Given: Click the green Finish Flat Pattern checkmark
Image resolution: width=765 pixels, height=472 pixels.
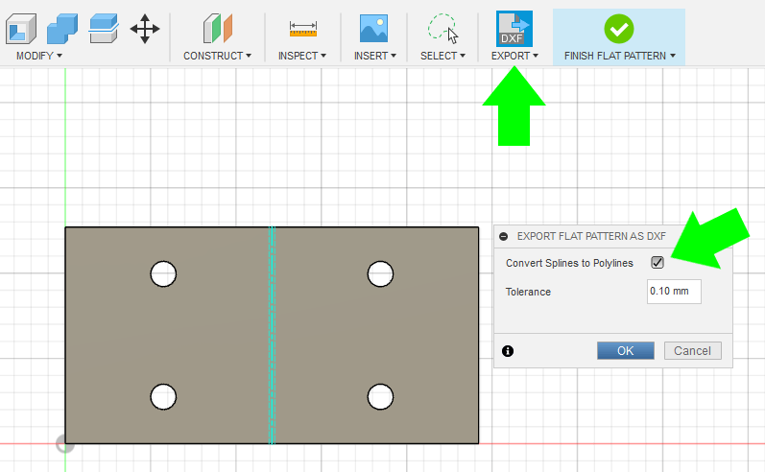Looking at the screenshot, I should coord(619,29).
